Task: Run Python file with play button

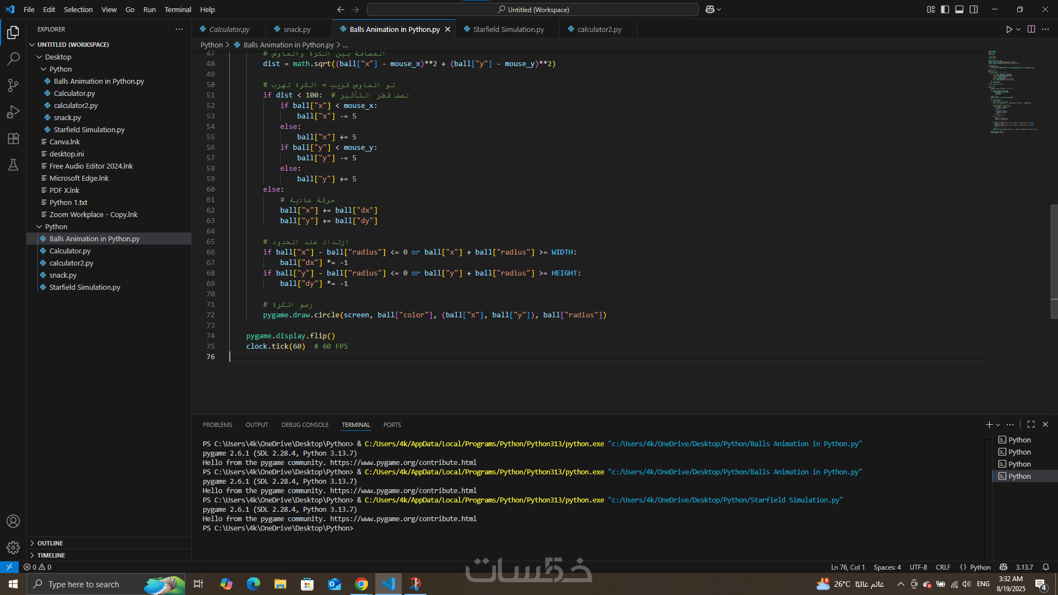Action: coord(1008,29)
